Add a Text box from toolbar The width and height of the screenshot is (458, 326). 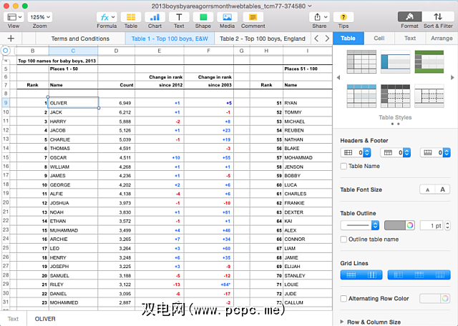[179, 16]
